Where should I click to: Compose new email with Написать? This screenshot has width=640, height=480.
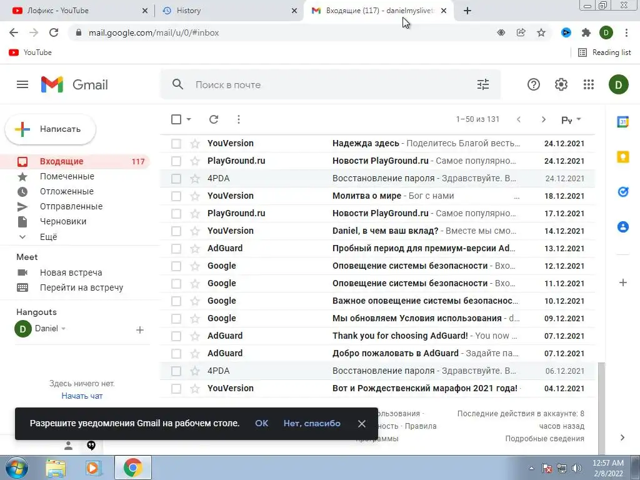pyautogui.click(x=51, y=129)
